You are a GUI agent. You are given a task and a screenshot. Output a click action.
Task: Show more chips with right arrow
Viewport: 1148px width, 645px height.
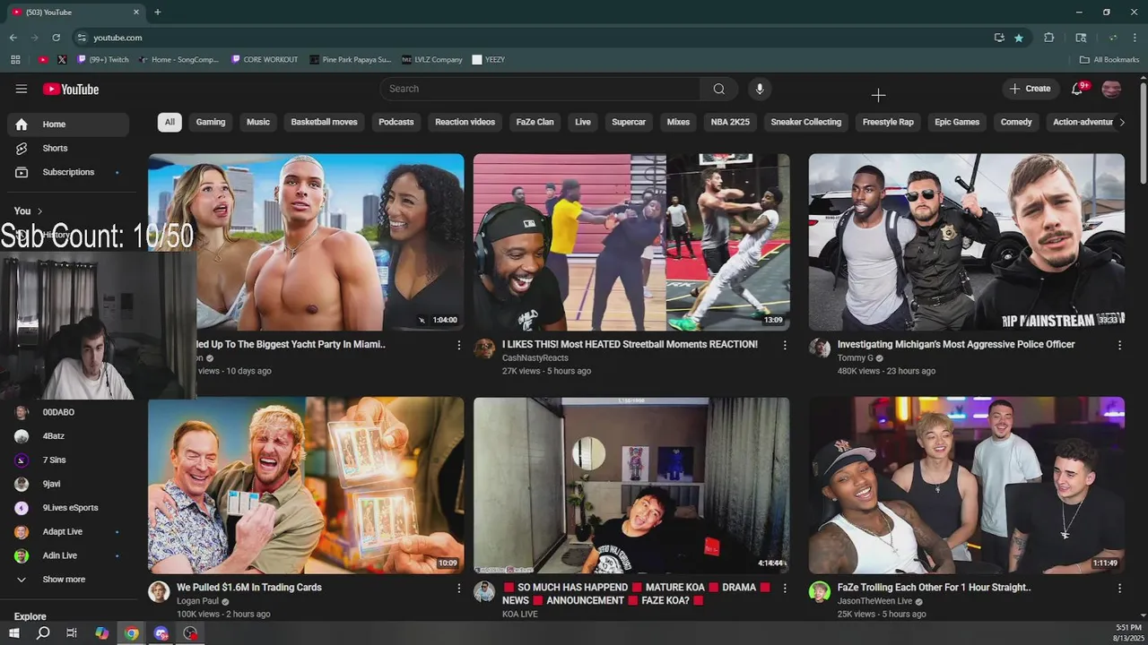point(1121,122)
